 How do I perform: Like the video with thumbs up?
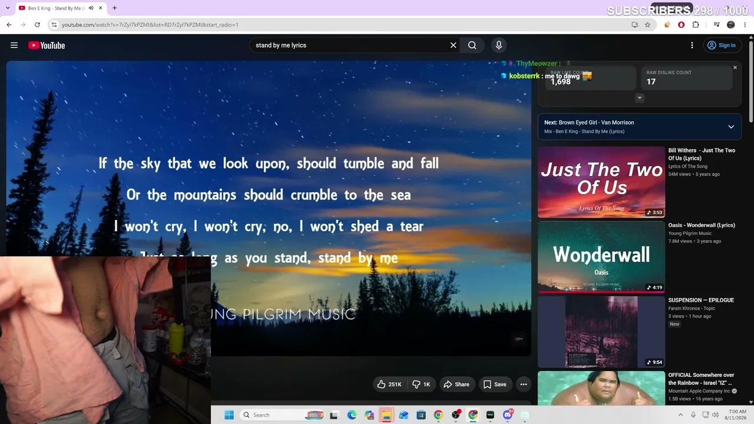(x=389, y=385)
